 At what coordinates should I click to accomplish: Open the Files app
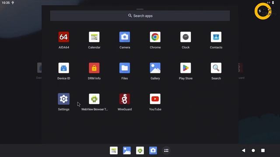(125, 68)
